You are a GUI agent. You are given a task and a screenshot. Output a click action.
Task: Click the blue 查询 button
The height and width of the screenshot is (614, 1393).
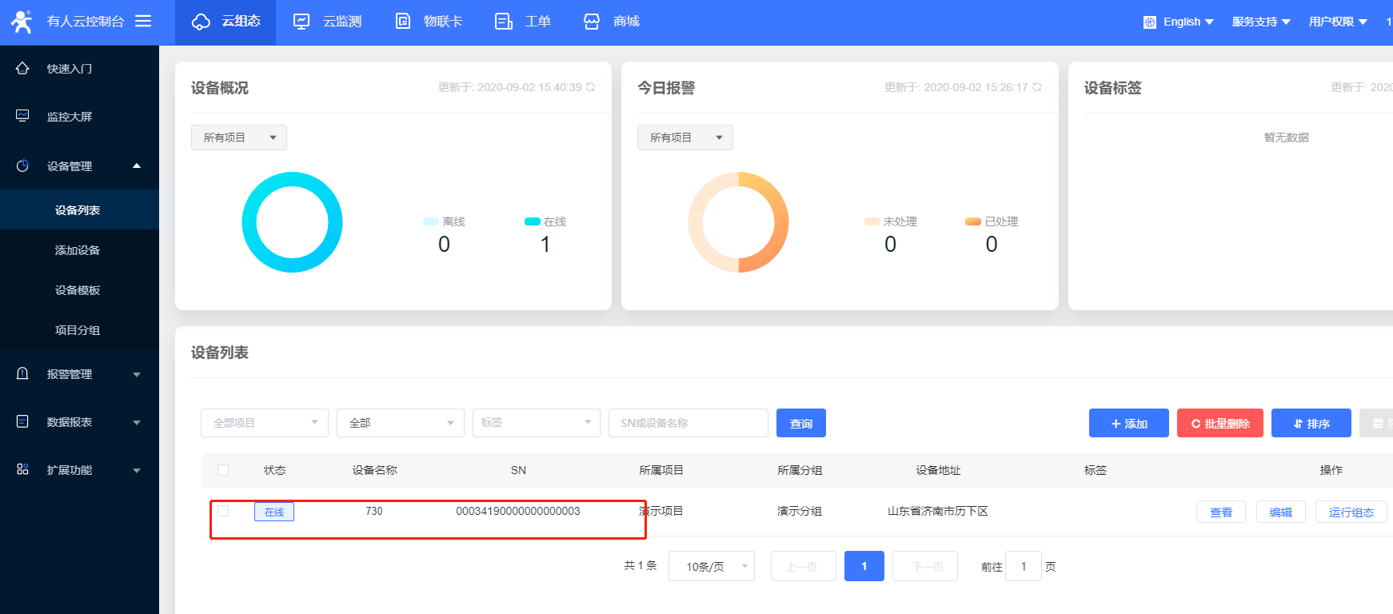click(800, 423)
